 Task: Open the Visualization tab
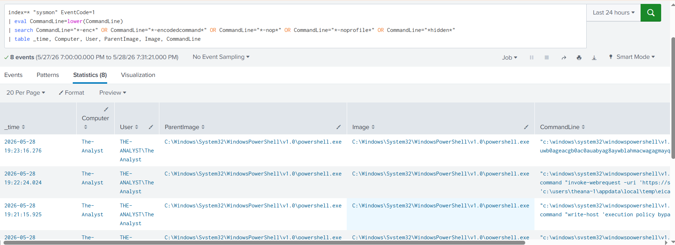coord(138,75)
